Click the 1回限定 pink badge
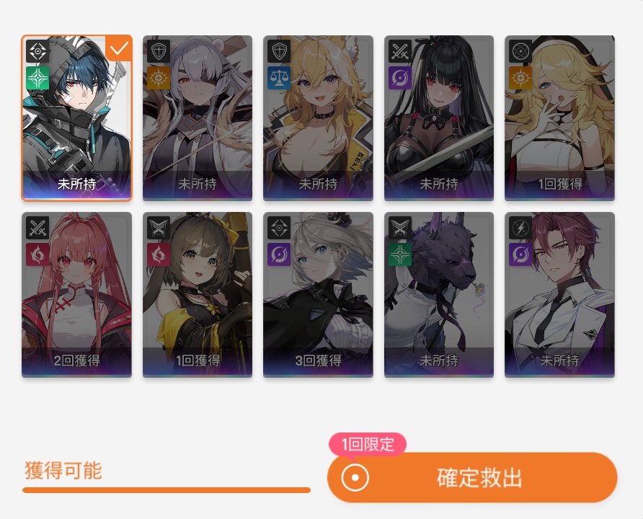This screenshot has width=643, height=519. pos(368,444)
